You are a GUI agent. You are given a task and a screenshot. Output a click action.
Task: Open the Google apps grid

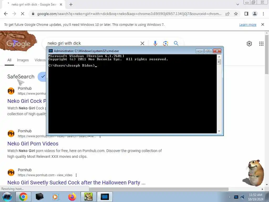(x=261, y=44)
